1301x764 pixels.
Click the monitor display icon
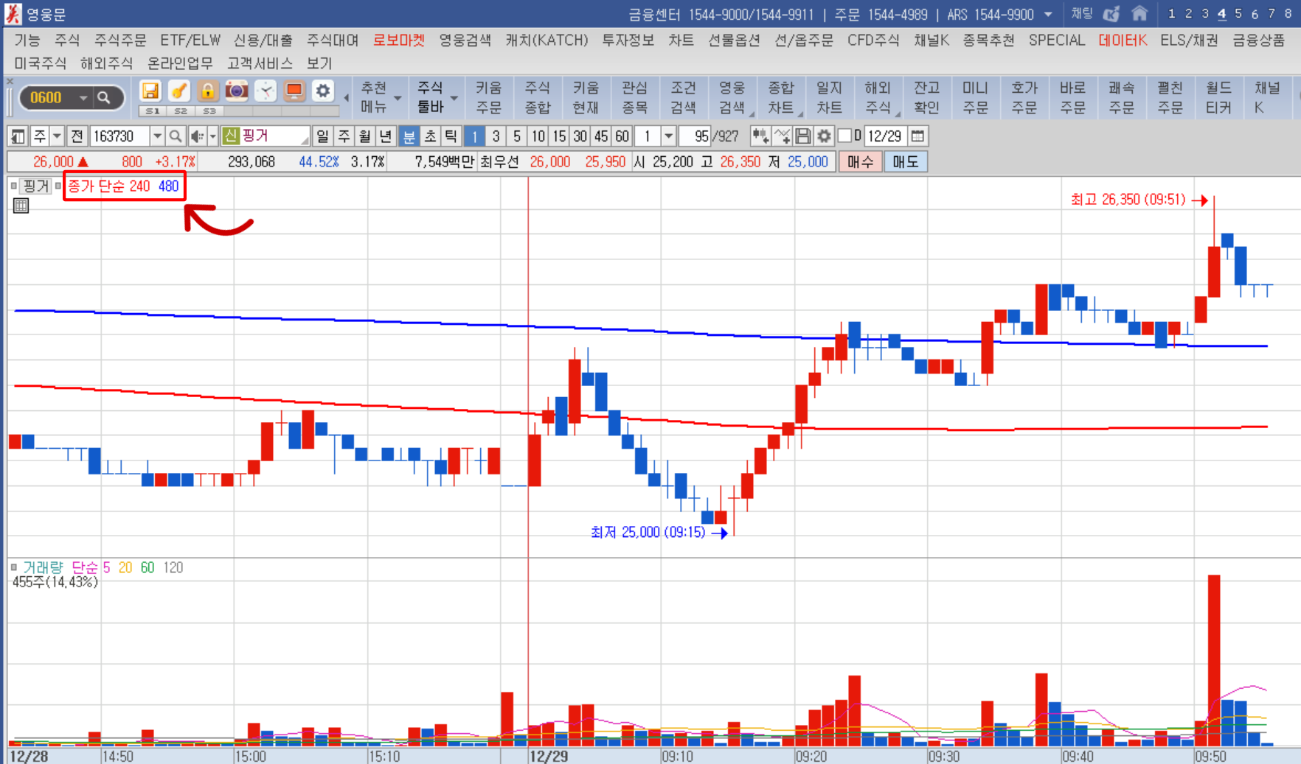click(x=294, y=91)
